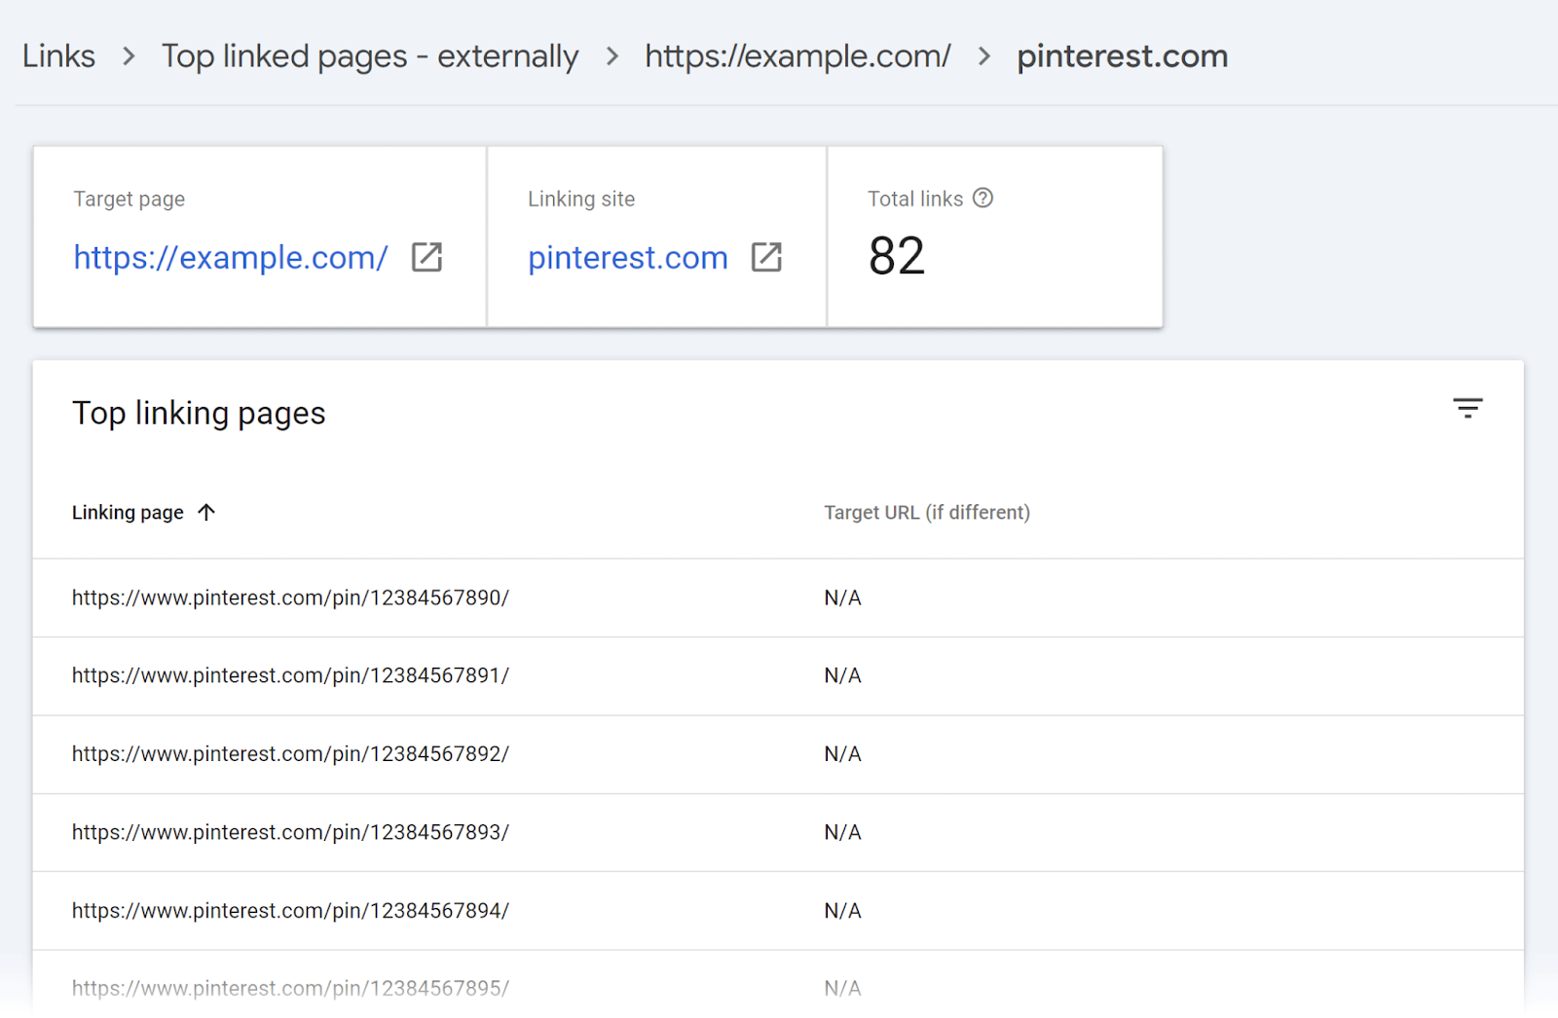Click N/A in the 12384567894 row
The width and height of the screenshot is (1558, 1018).
pyautogui.click(x=842, y=911)
